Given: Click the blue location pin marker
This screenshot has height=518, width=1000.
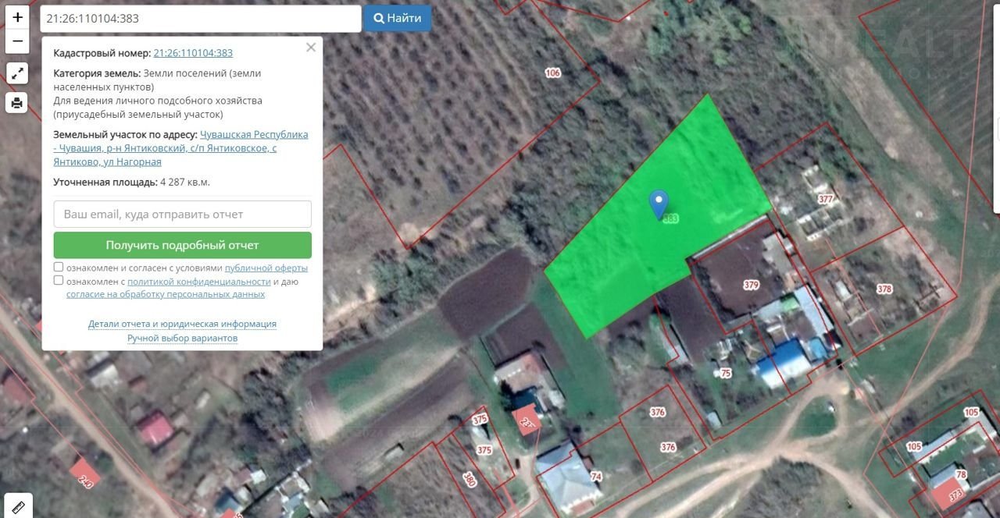Looking at the screenshot, I should tap(659, 203).
